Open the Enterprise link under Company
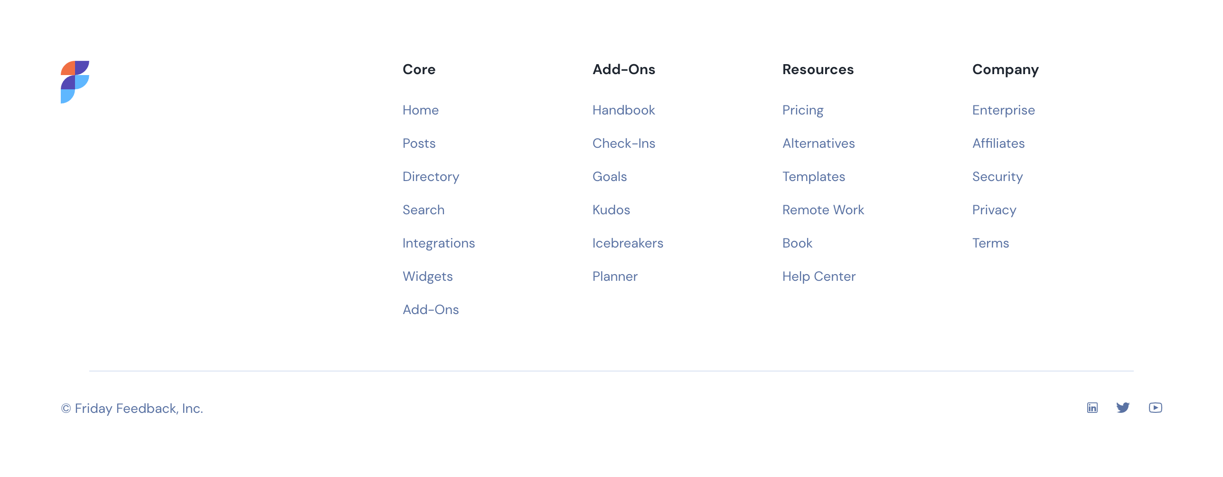Image resolution: width=1223 pixels, height=477 pixels. coord(1004,110)
